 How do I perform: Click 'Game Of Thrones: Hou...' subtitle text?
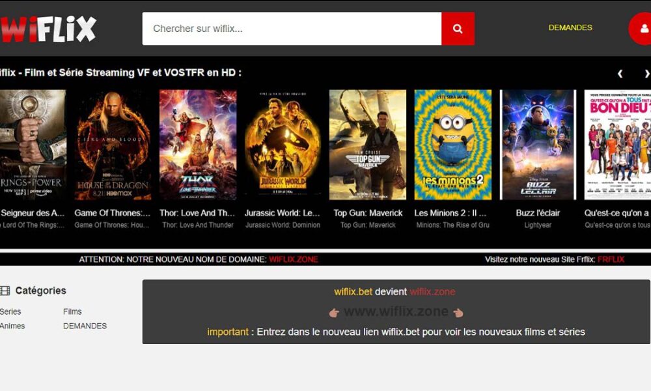(112, 225)
